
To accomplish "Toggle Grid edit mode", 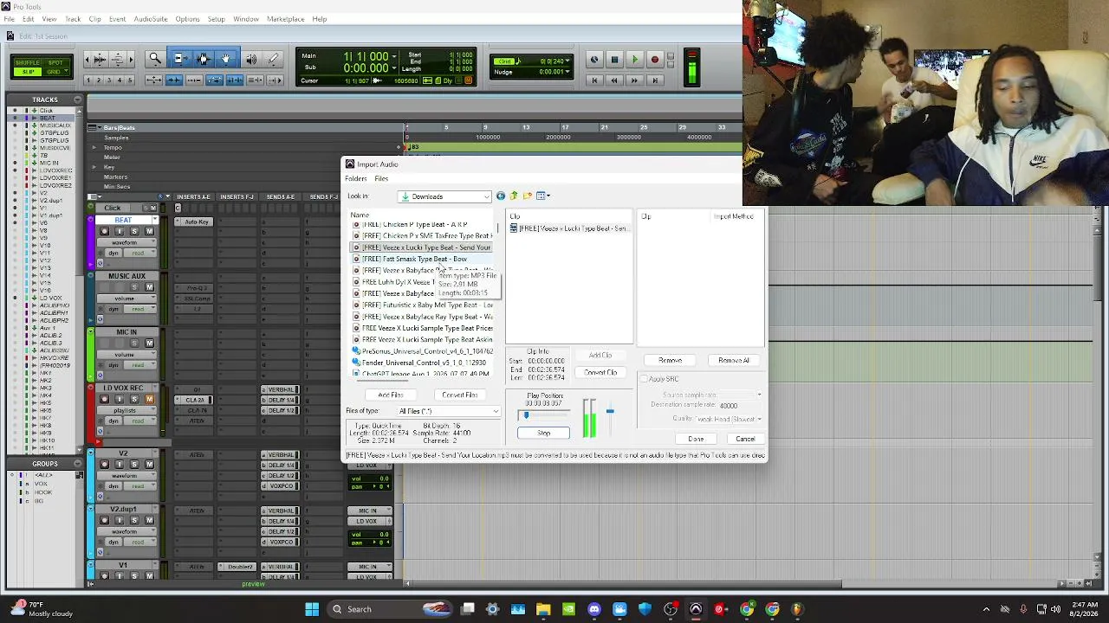I will click(x=55, y=72).
